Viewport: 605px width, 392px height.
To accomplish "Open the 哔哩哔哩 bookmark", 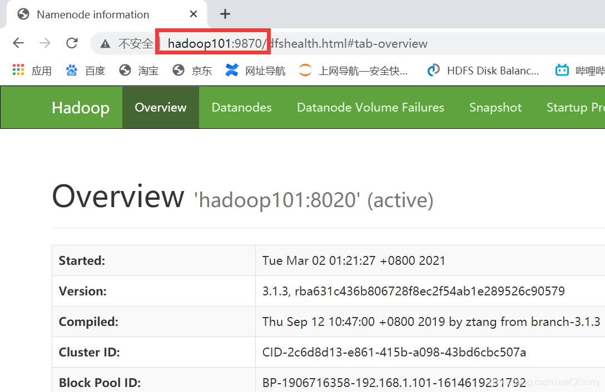I will coord(580,71).
